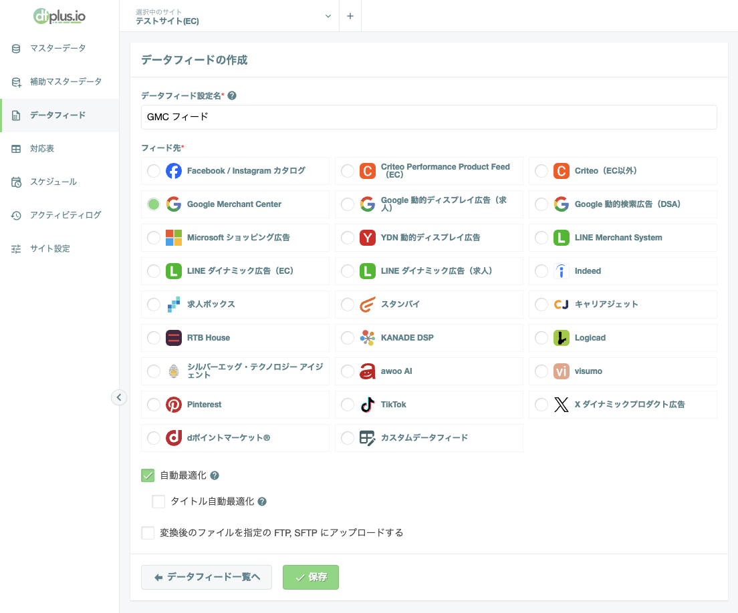Open help for データフィード設定名
Image resolution: width=738 pixels, height=613 pixels.
(x=232, y=96)
